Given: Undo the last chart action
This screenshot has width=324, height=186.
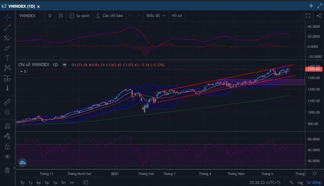Looking at the screenshot, I should pyautogui.click(x=130, y=16).
